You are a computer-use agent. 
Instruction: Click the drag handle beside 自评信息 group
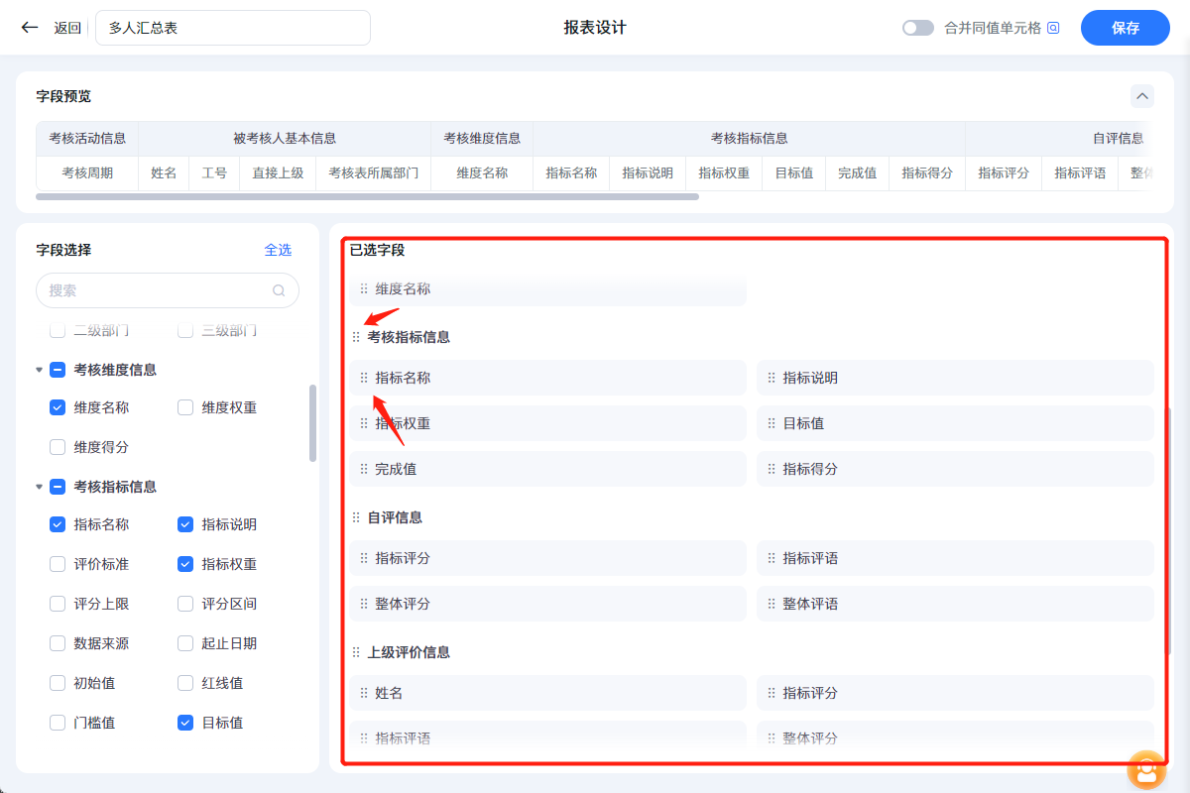tap(356, 516)
